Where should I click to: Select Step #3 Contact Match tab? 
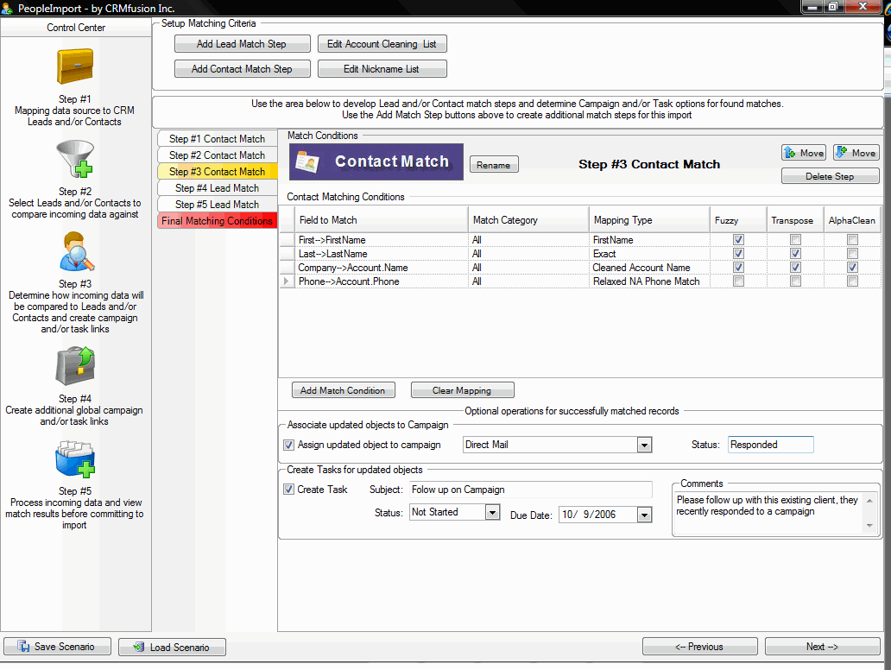point(217,172)
